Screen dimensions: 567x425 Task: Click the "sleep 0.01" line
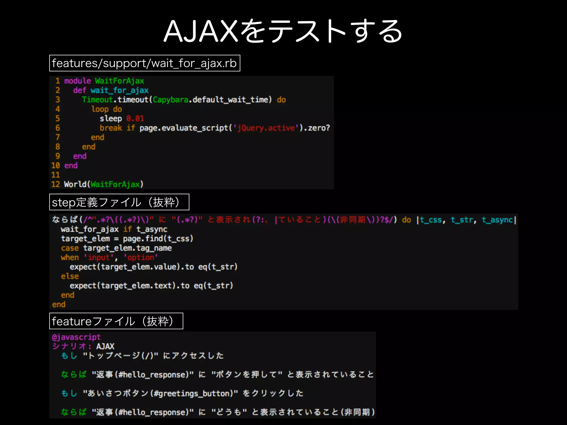click(x=122, y=118)
